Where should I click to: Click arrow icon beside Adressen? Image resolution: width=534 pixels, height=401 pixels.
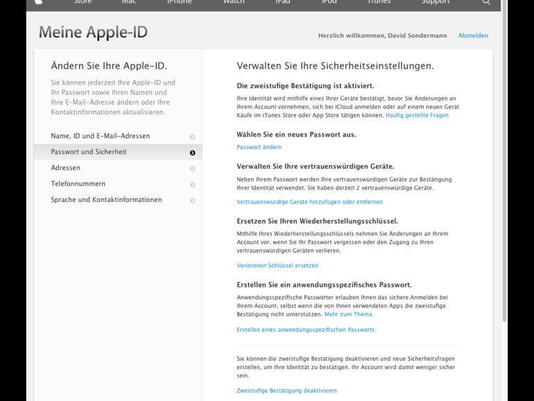coord(192,169)
